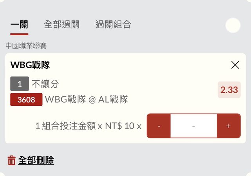Click the 2.33 odds badge
The width and height of the screenshot is (251, 176).
pos(229,90)
